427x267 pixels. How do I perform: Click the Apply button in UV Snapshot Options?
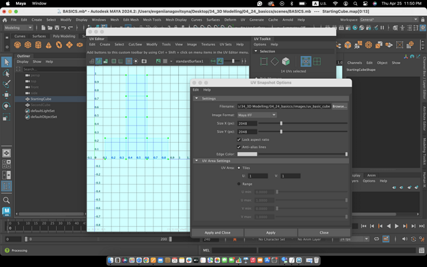(x=271, y=232)
